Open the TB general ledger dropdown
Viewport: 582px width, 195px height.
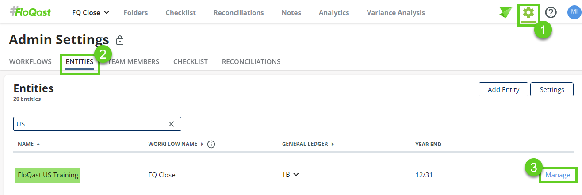click(291, 175)
